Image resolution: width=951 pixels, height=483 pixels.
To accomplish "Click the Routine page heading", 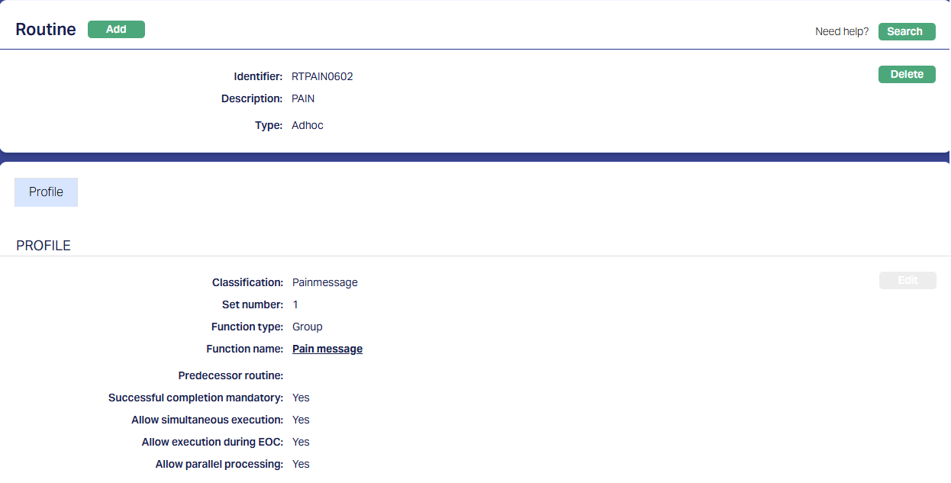I will pos(46,30).
